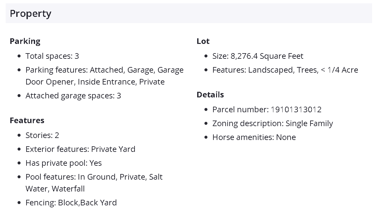
Task: Click the Fencing: Block,Back Yard entry
Action: point(71,203)
